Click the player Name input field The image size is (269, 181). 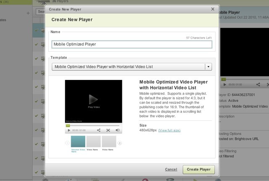click(x=132, y=44)
